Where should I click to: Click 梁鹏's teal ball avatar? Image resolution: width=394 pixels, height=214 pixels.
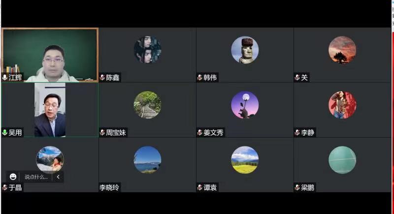[342, 160]
